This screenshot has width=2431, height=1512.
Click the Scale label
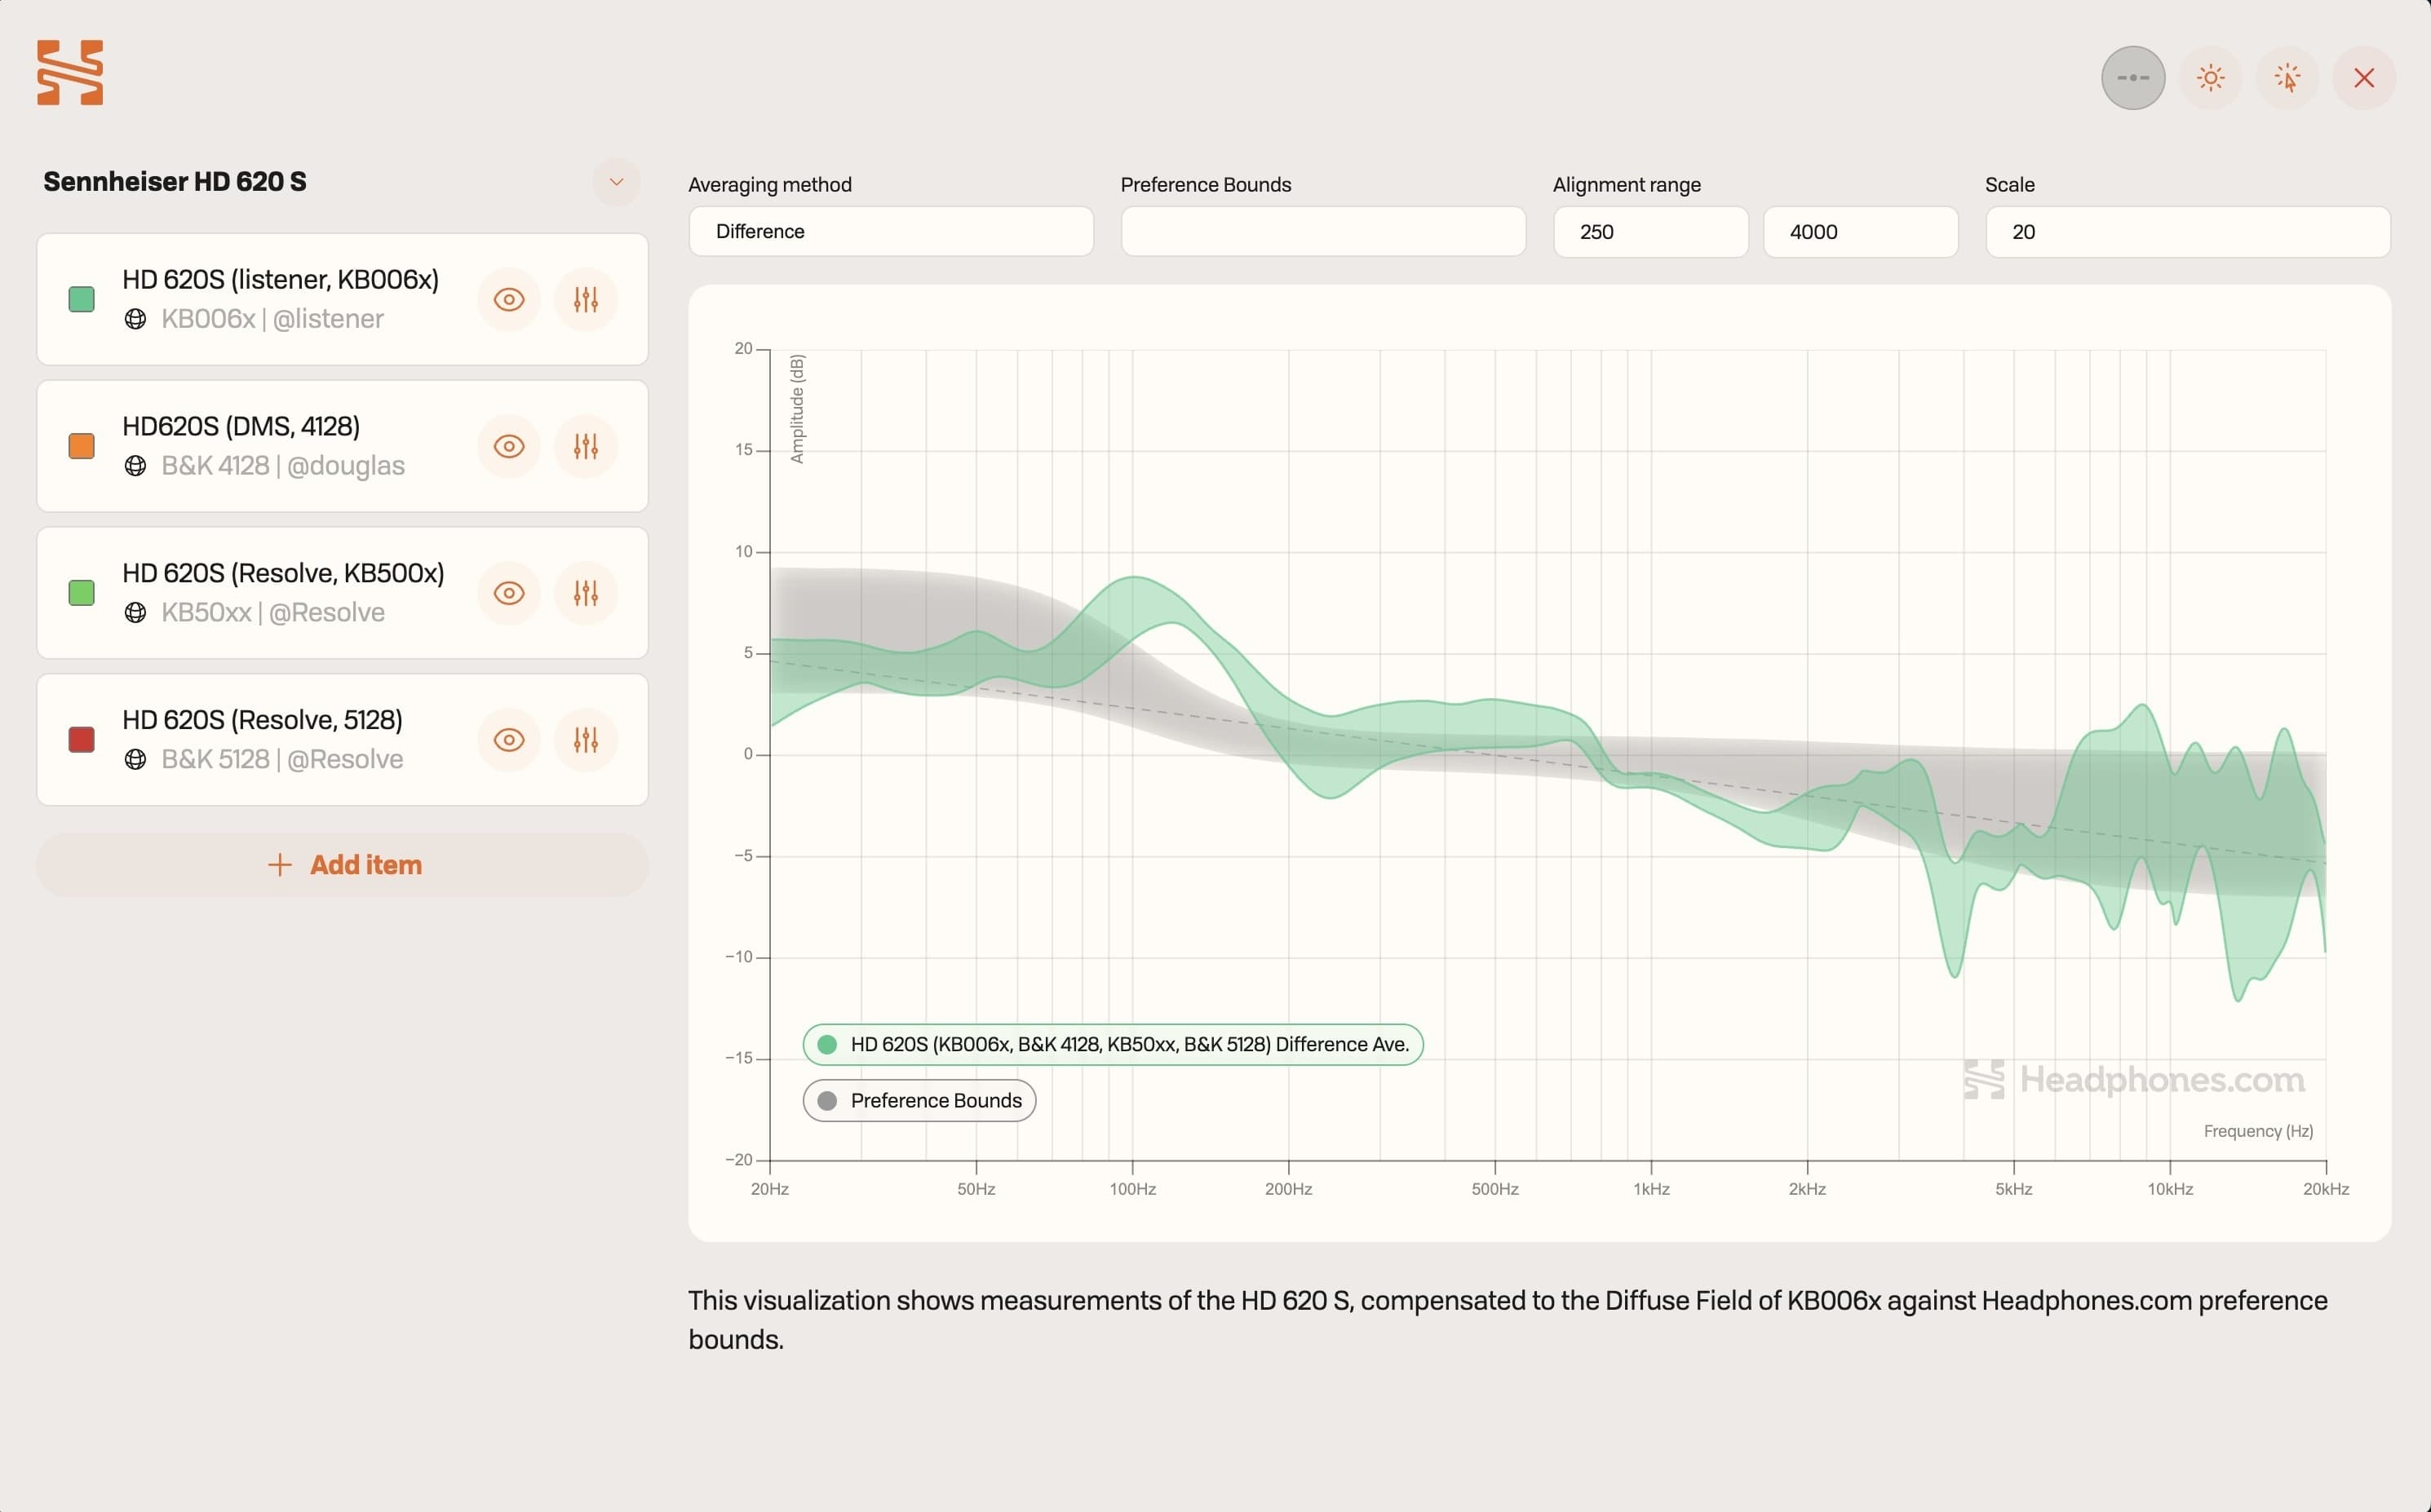[2010, 185]
